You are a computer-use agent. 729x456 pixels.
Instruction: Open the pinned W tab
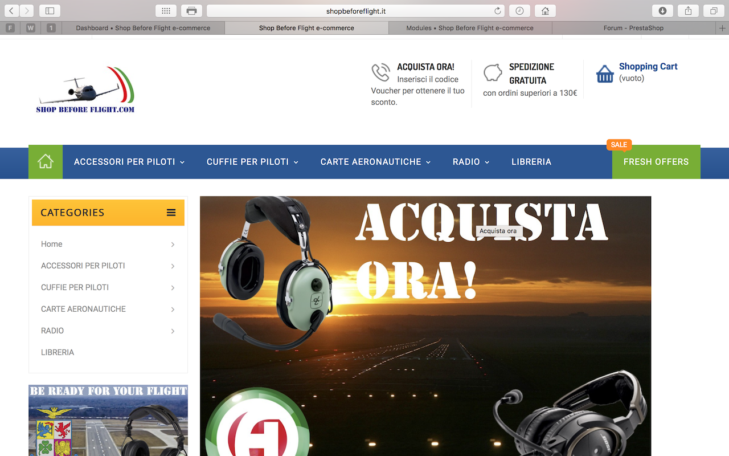[31, 28]
